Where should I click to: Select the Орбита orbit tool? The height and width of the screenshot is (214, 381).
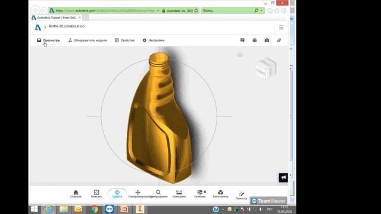tap(117, 194)
